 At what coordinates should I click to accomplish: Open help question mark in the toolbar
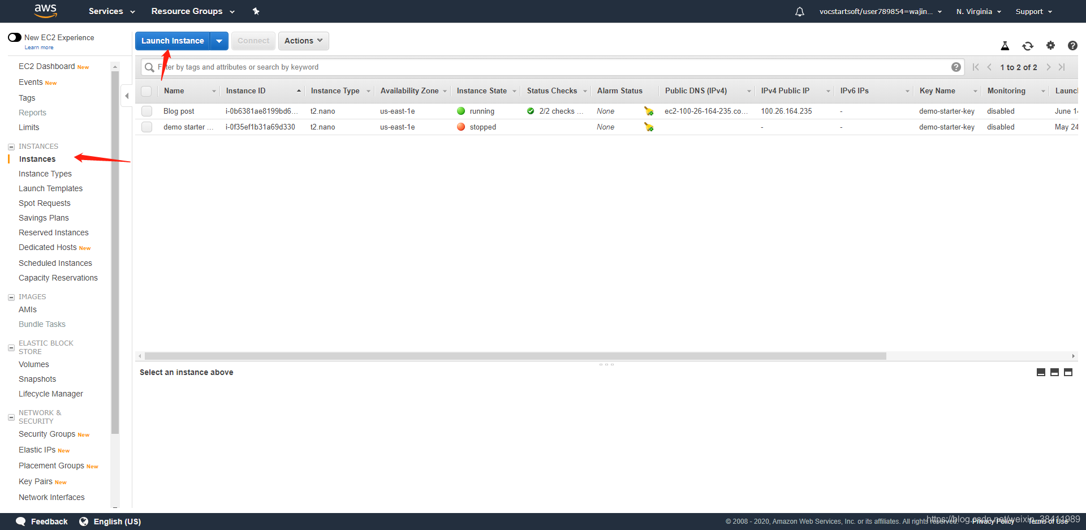(1072, 46)
